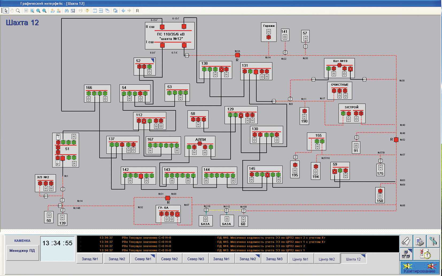The image size is (442, 276).
Task: Click the 1:1 actual size zoom icon
Action: click(x=26, y=11)
